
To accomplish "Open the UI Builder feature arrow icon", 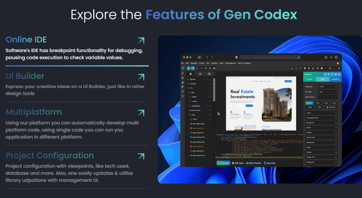I will pos(141,77).
